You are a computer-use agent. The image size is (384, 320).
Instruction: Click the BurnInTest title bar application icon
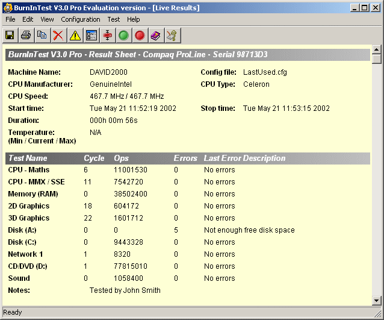[8, 8]
